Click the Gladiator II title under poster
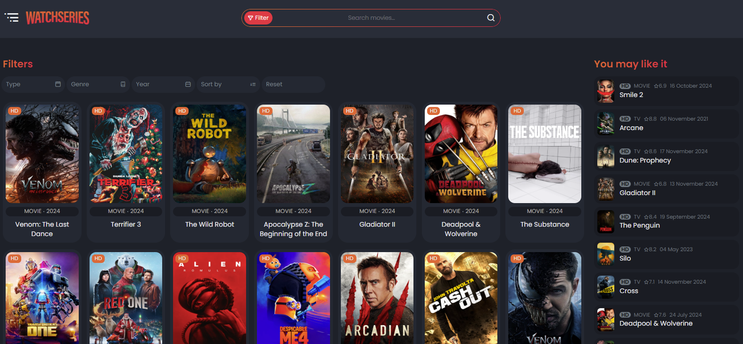The height and width of the screenshot is (344, 743). (377, 224)
